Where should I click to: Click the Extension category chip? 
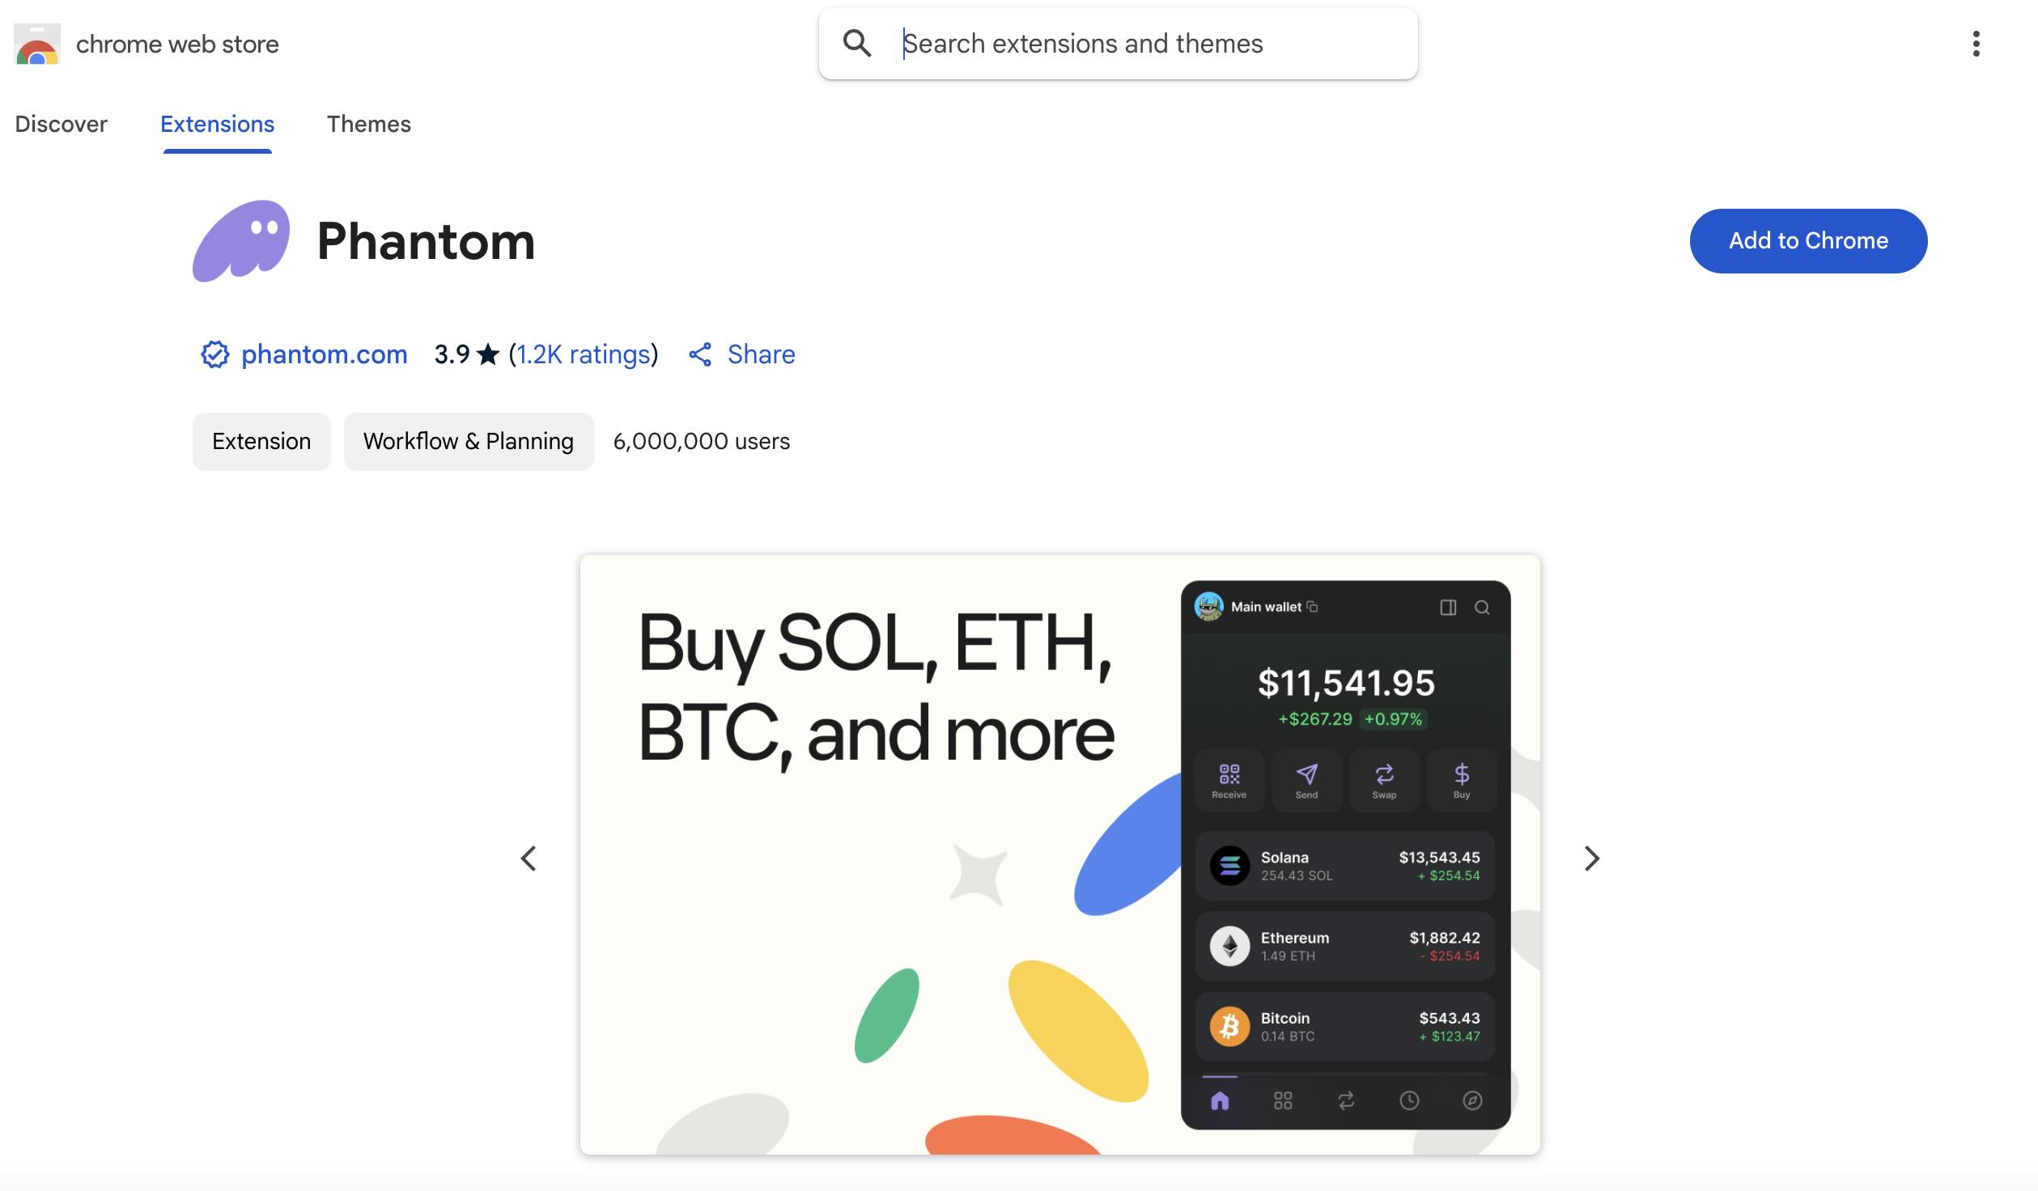[x=261, y=441]
